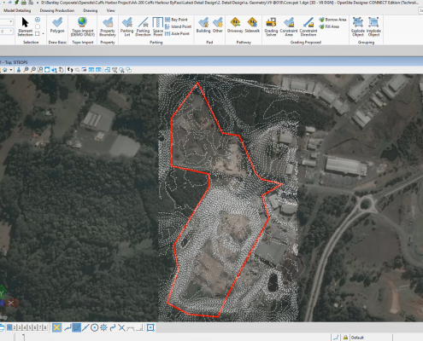The height and width of the screenshot is (341, 423).
Task: Toggle view 8 button
Action: click(45, 327)
